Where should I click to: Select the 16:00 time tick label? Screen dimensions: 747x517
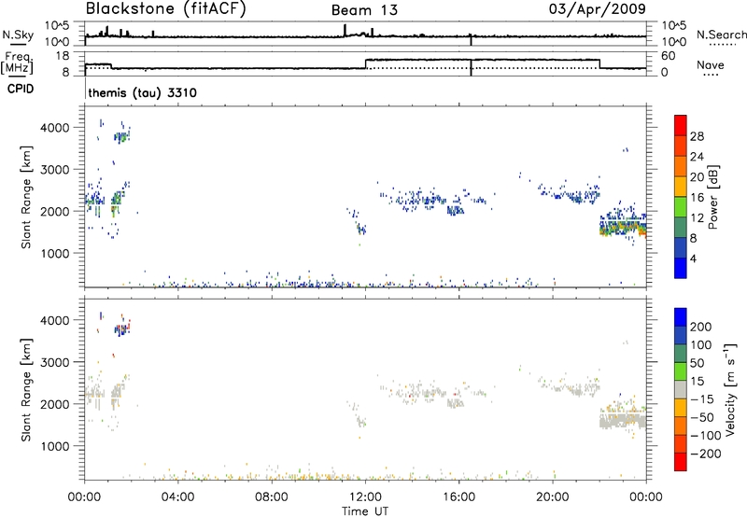(458, 497)
